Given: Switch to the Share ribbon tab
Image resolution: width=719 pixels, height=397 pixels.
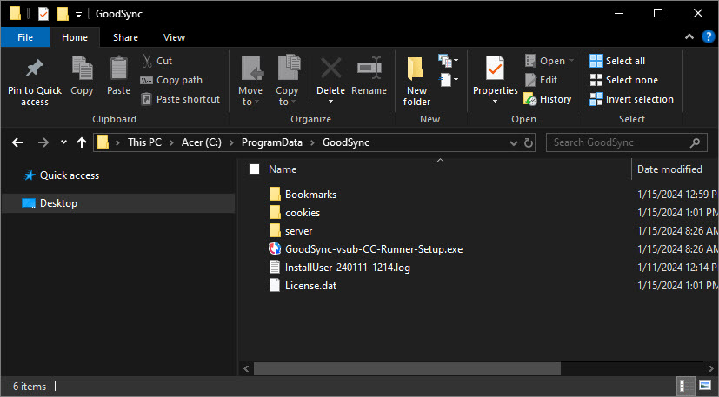Looking at the screenshot, I should [125, 37].
